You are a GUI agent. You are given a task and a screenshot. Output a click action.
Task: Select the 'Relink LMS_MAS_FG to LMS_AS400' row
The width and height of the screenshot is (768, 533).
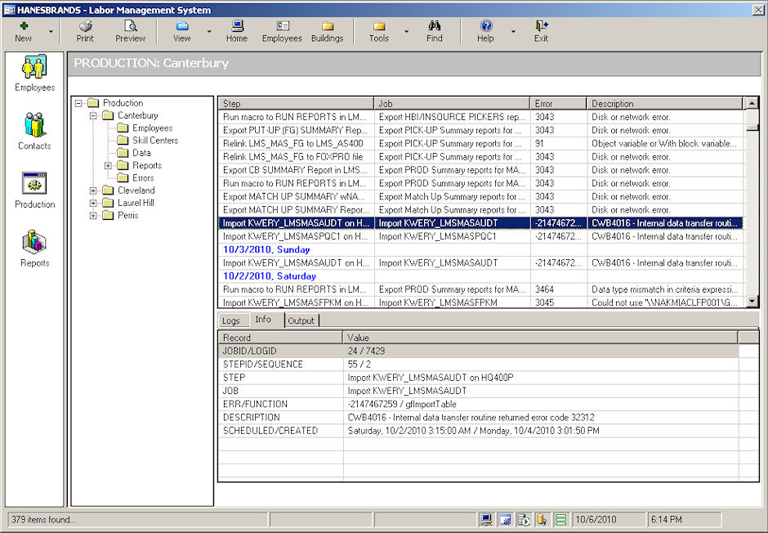480,144
